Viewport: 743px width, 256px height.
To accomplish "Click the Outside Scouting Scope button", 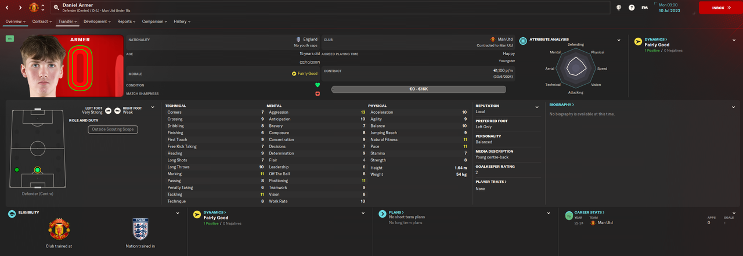I will pyautogui.click(x=113, y=129).
